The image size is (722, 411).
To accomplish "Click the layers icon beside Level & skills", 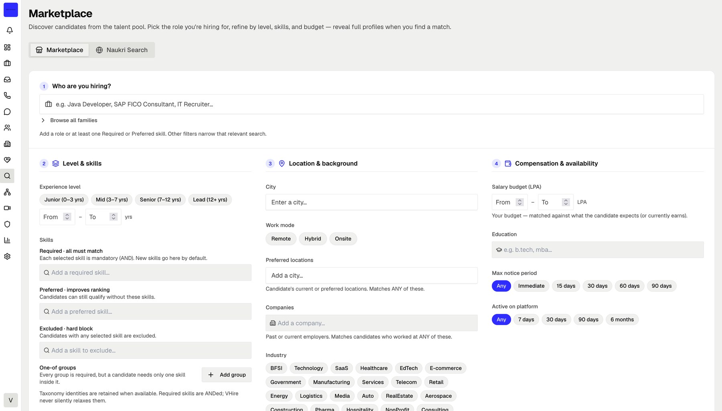I will click(x=56, y=163).
